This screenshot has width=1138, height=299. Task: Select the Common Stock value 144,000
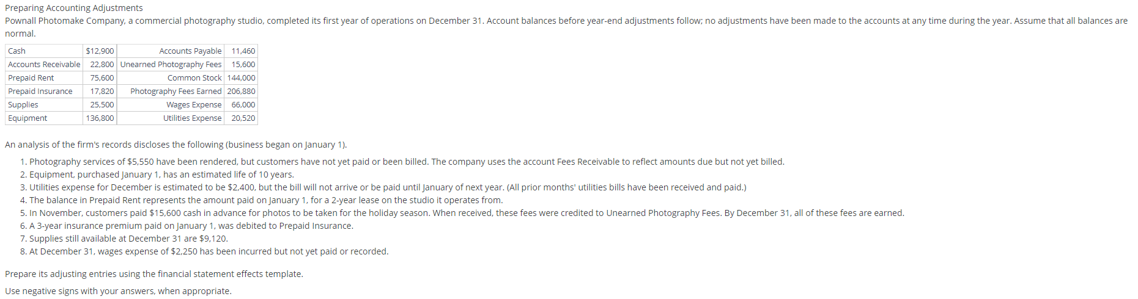241,77
